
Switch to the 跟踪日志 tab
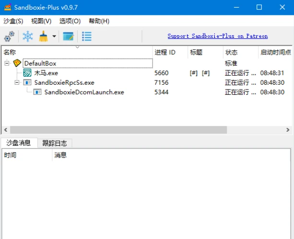55,143
